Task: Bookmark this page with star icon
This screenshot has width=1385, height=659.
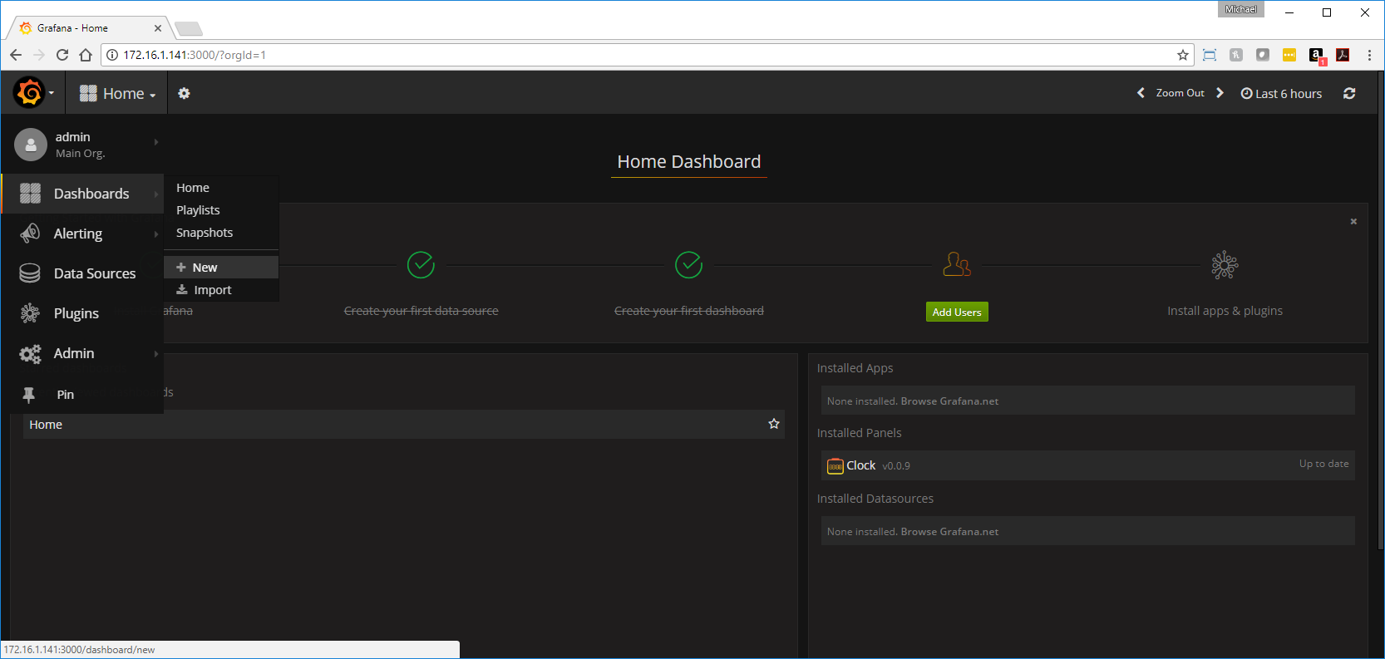Action: tap(1182, 55)
